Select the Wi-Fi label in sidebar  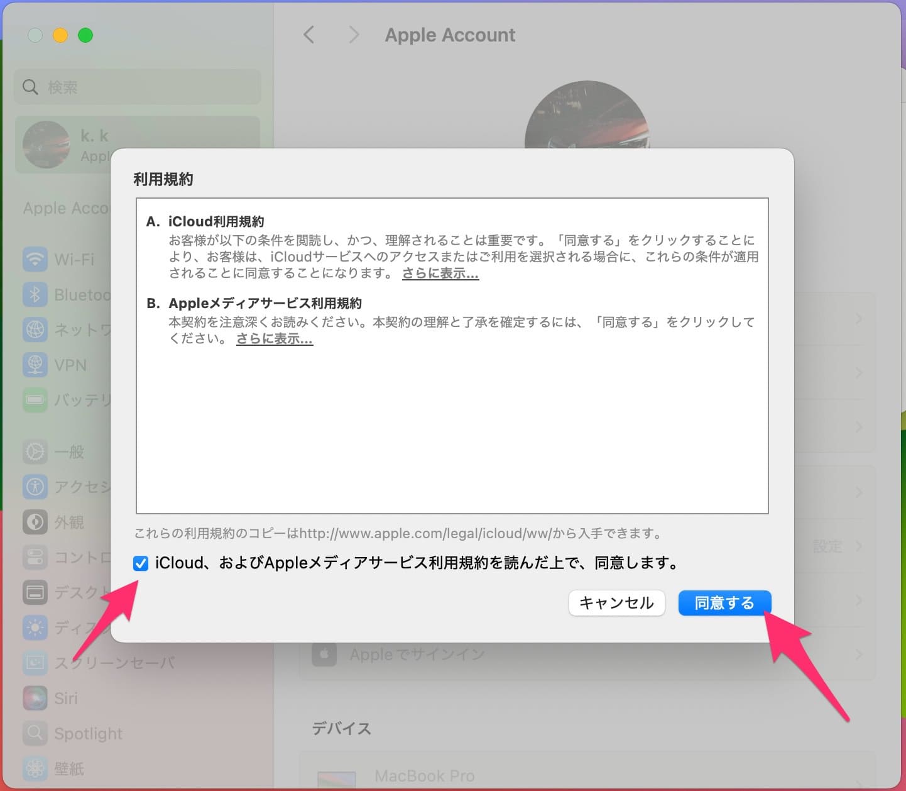tap(74, 259)
